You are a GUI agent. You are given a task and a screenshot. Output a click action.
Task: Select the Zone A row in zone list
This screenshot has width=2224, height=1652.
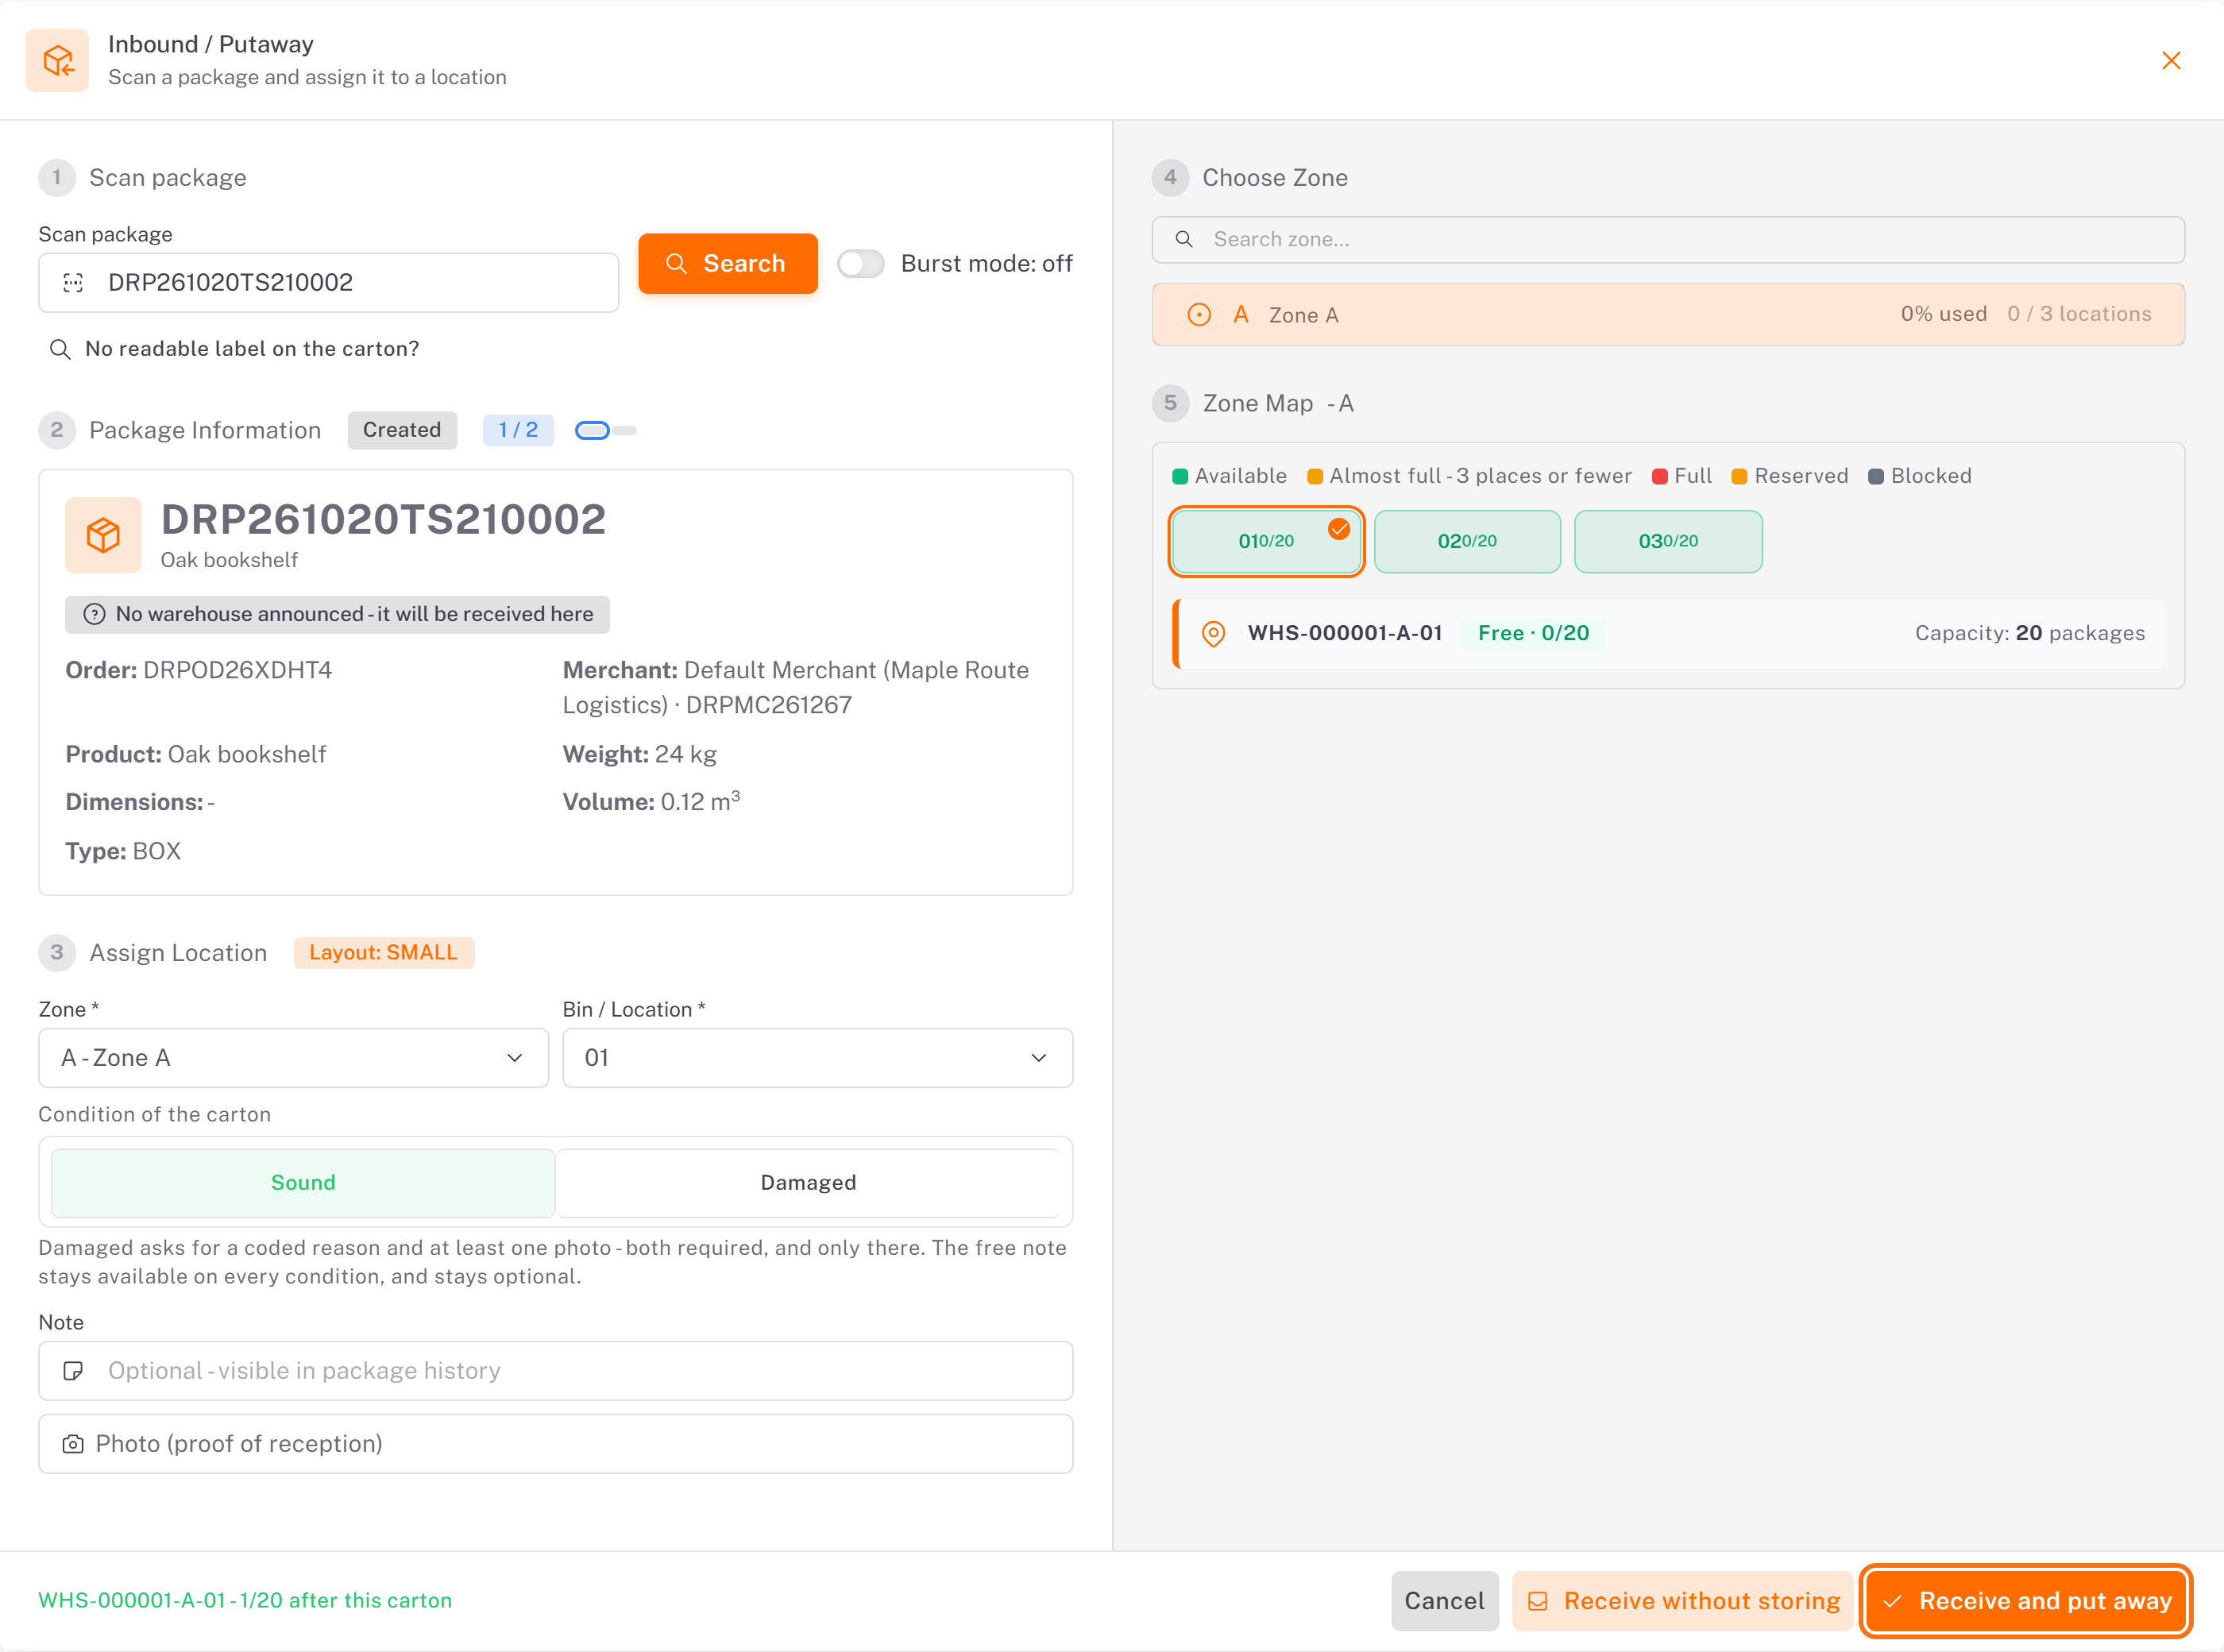[x=1668, y=315]
